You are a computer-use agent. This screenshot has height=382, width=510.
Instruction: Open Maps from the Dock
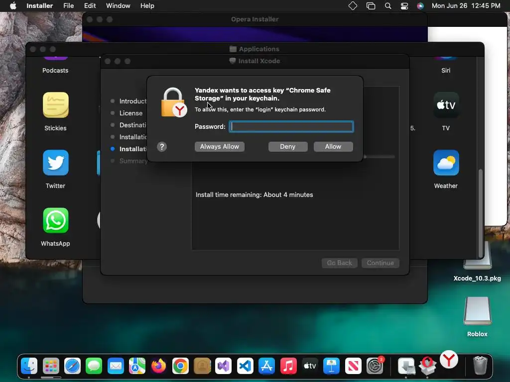coord(137,367)
